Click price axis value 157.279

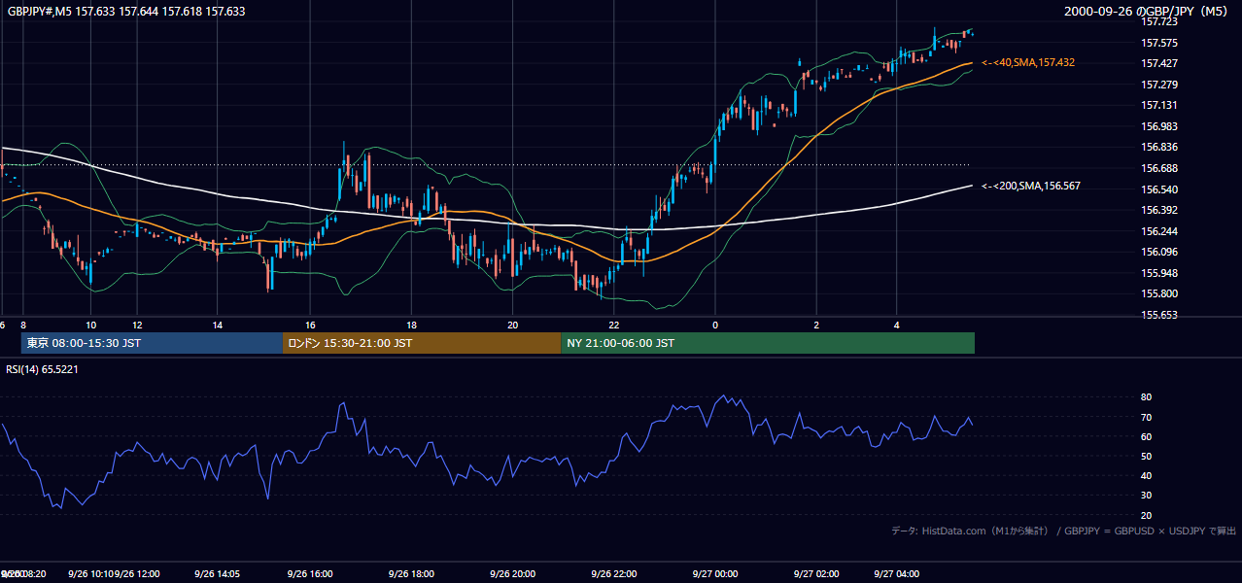[1159, 85]
